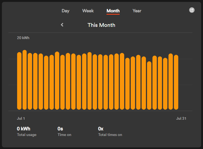
Task: Select the first bar for Jul 1
Action: (x=19, y=81)
